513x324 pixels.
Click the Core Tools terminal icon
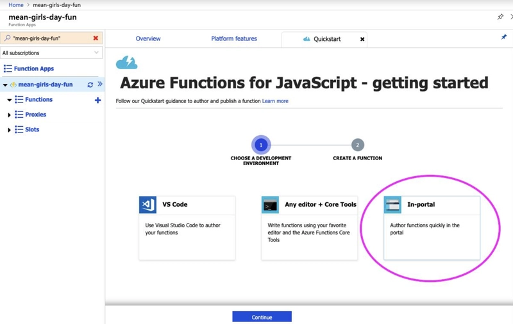[270, 205]
